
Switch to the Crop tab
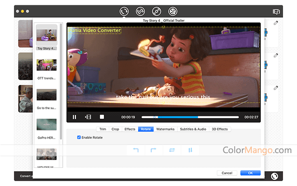[x=115, y=129]
